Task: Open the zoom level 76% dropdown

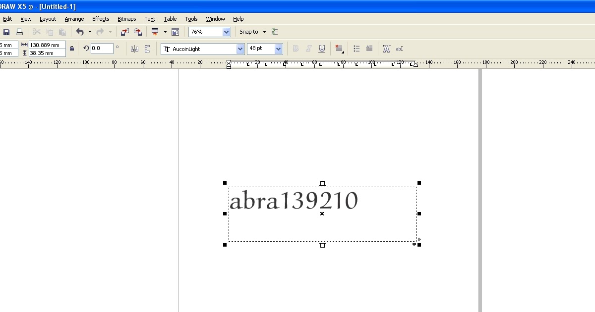Action: coord(227,32)
